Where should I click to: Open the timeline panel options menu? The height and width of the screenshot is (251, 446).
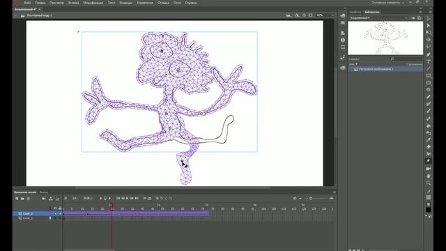[334, 192]
